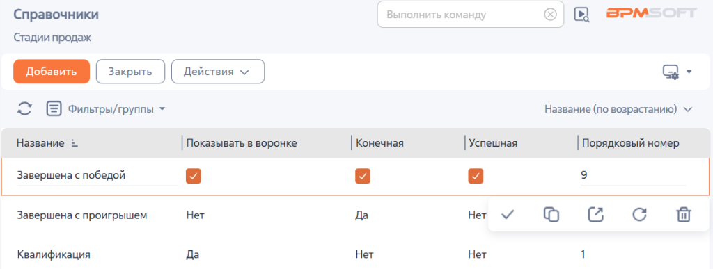Screen dimensions: 713x269
Task: Open the view settings monitor icon
Action: (671, 72)
